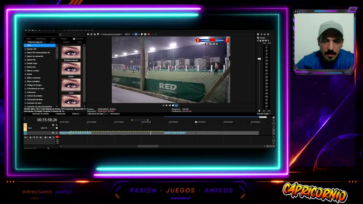Click the red record icon in preview toolbar

(149, 34)
